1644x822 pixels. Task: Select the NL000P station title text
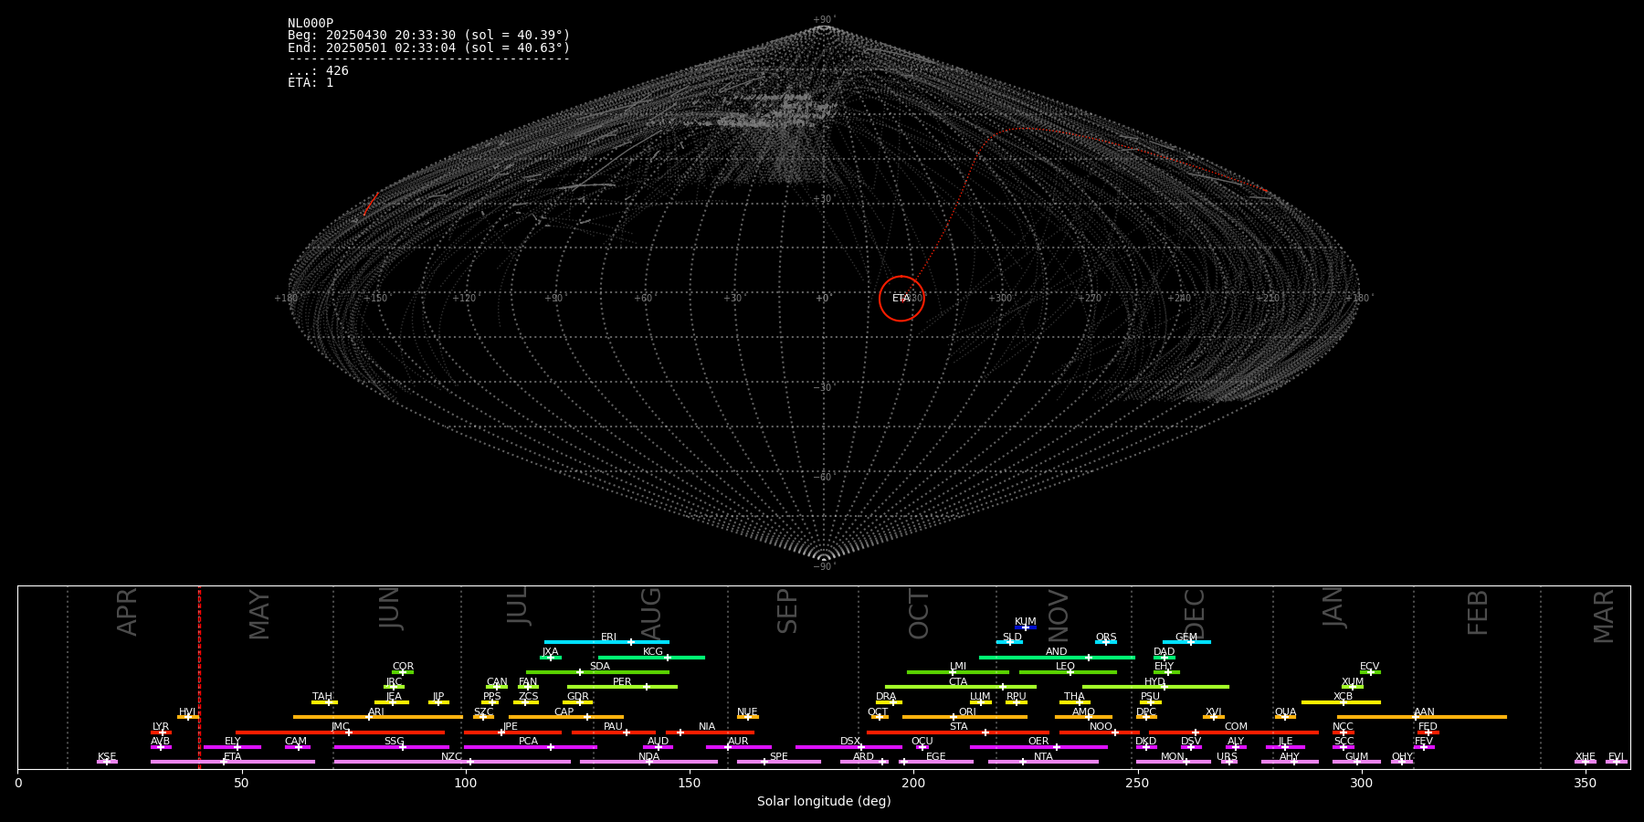[311, 24]
